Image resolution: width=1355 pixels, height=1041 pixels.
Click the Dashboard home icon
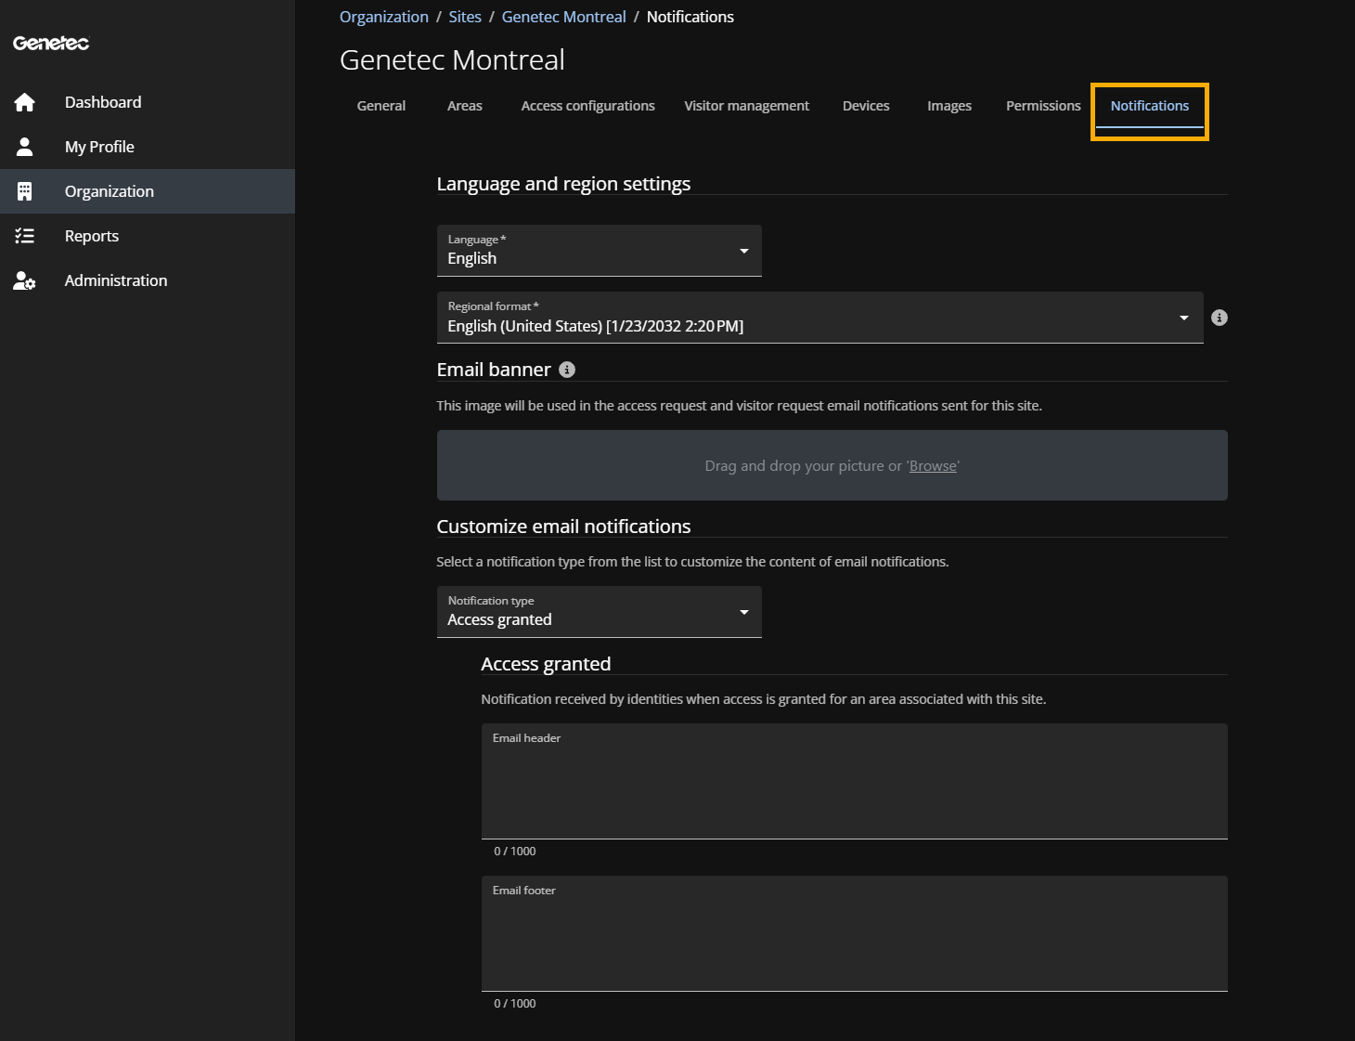coord(25,102)
